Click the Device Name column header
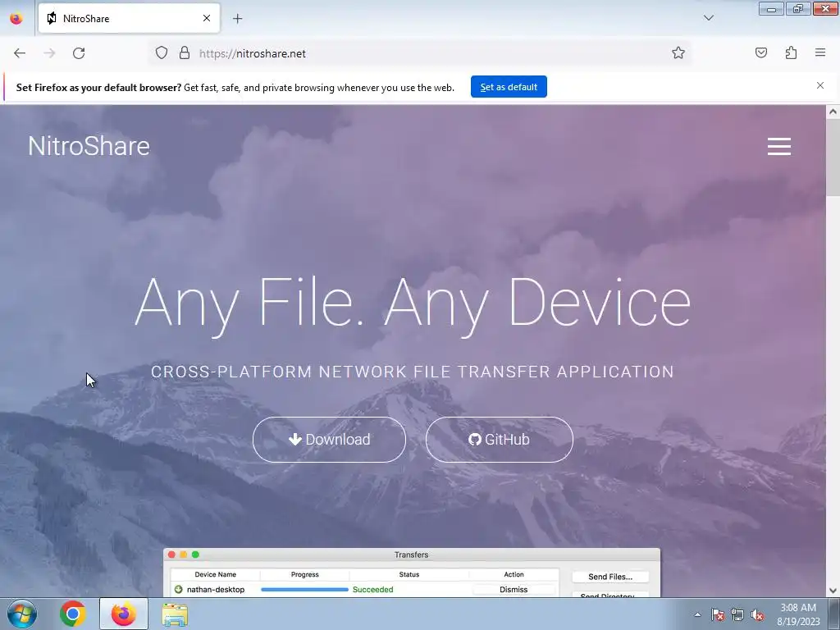This screenshot has height=630, width=840. tap(216, 574)
